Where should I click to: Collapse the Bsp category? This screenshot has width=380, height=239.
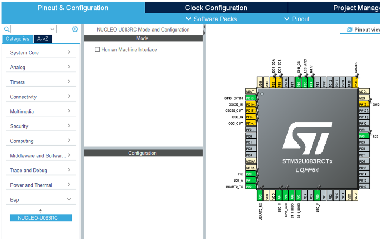[x=41, y=200]
